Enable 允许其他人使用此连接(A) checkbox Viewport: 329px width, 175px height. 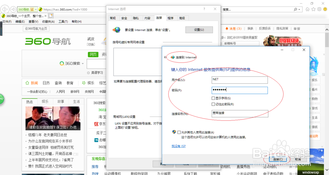click(179, 132)
